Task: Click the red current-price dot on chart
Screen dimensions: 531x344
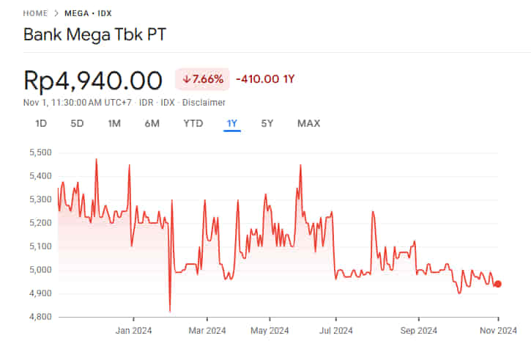Action: pyautogui.click(x=498, y=284)
